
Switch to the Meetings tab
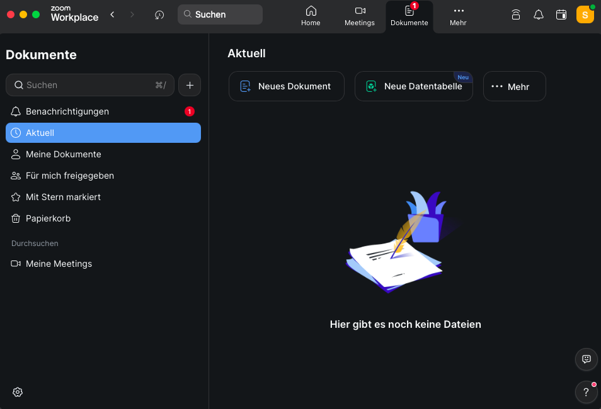(360, 16)
